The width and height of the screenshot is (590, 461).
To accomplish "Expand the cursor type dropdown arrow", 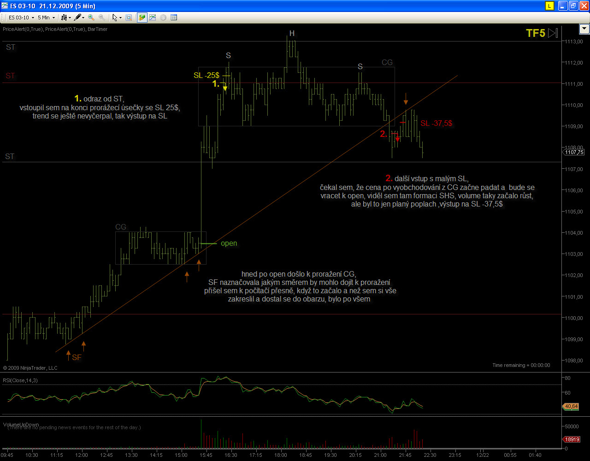I will 120,18.
